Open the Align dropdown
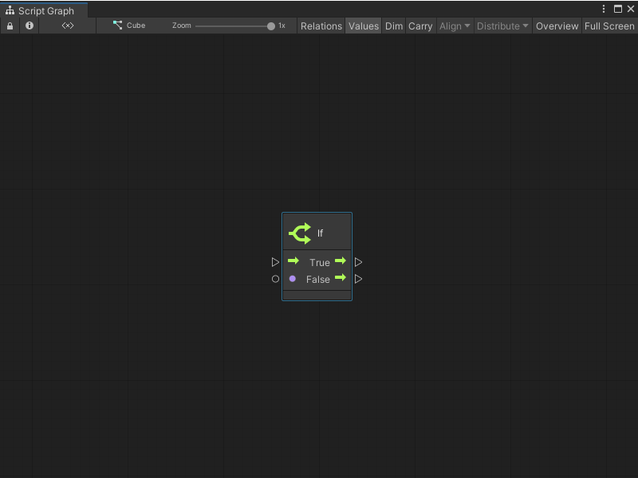The image size is (638, 478). pyautogui.click(x=455, y=25)
